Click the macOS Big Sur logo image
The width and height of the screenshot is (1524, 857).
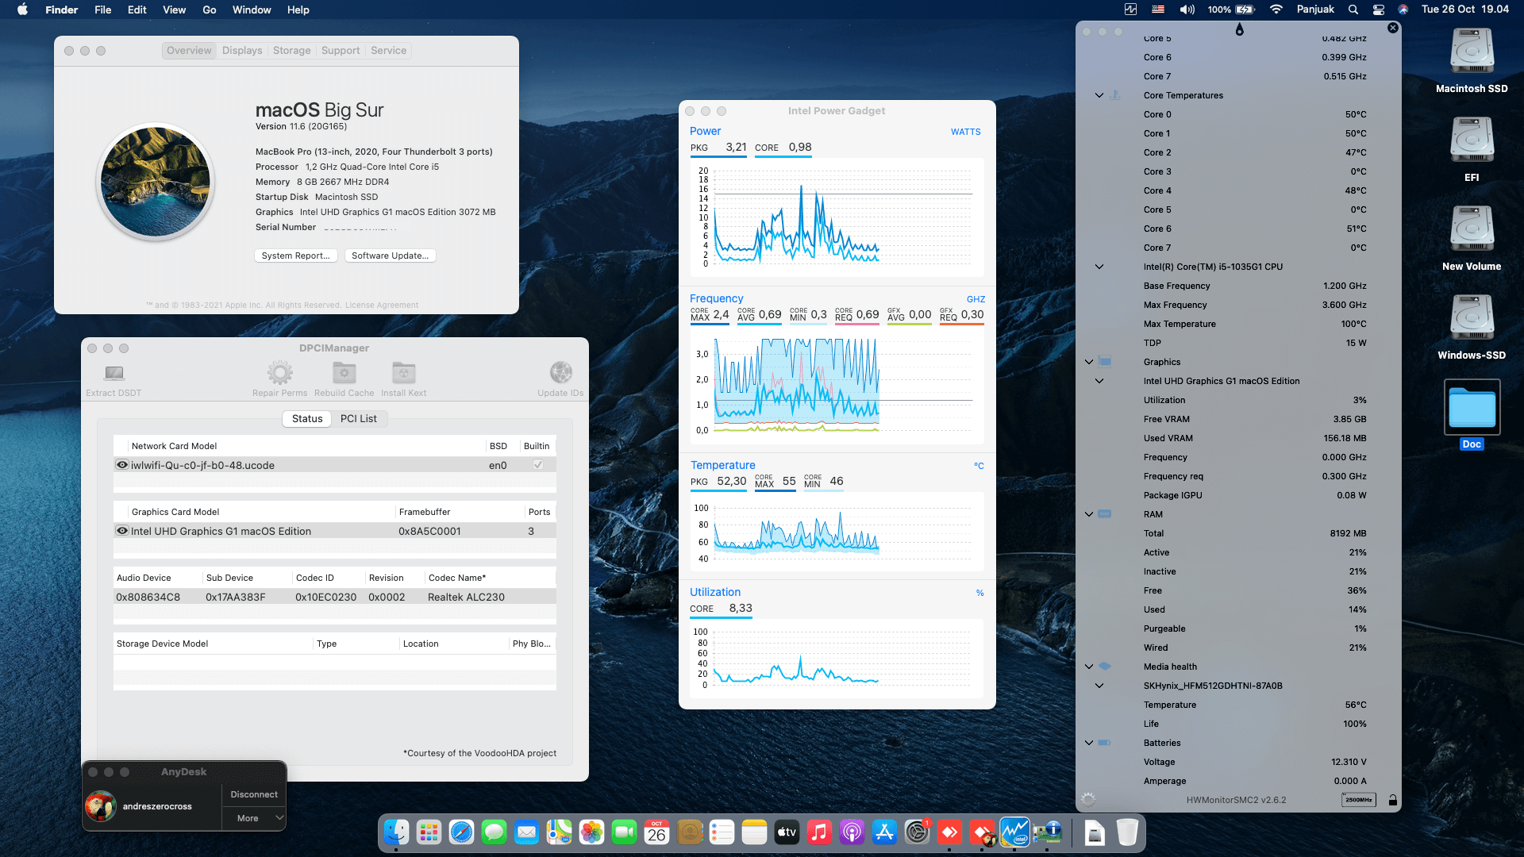tap(156, 182)
